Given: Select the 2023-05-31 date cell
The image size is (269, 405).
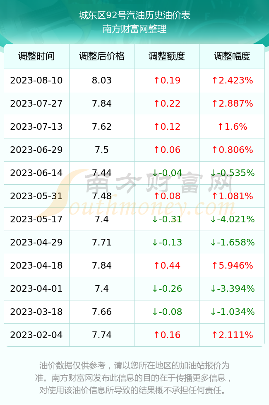Looking at the screenshot, I should point(36,196).
